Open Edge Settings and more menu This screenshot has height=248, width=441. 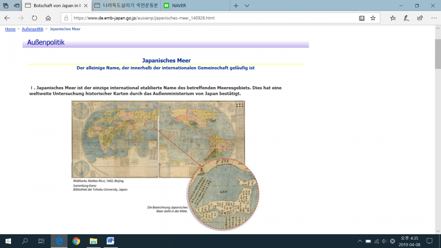point(433,18)
